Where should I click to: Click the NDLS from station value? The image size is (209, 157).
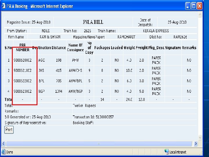tap(46, 31)
